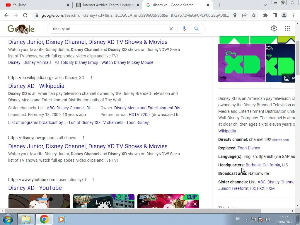The width and height of the screenshot is (300, 225).
Task: Open purple Disney XD logo image
Action: tap(242, 63)
